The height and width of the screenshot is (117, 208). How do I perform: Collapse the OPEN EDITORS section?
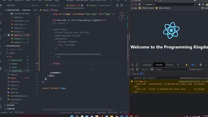click(5, 10)
